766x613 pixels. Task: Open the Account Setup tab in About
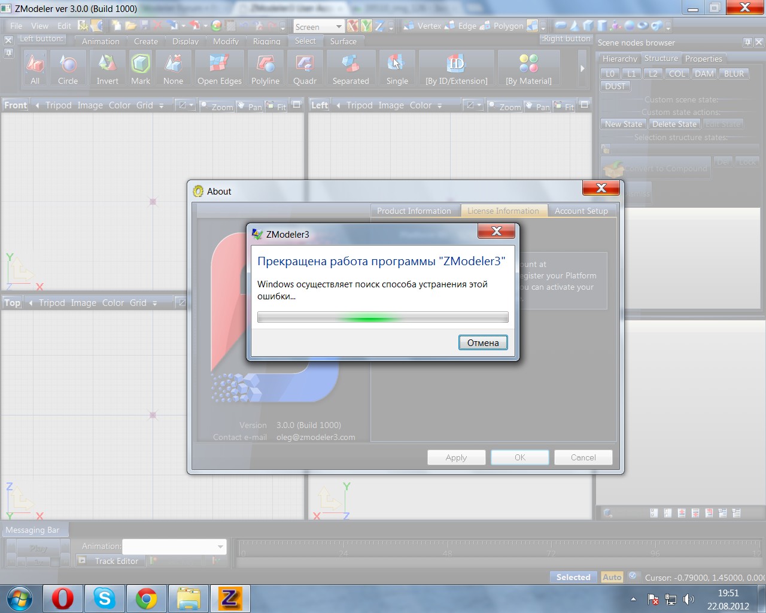(x=581, y=211)
